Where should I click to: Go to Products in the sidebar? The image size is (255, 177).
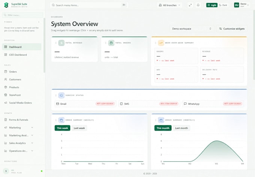point(22,87)
